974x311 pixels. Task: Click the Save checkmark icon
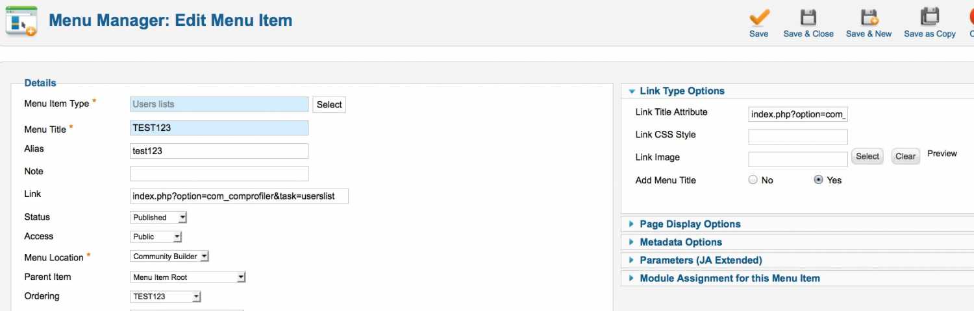click(758, 17)
